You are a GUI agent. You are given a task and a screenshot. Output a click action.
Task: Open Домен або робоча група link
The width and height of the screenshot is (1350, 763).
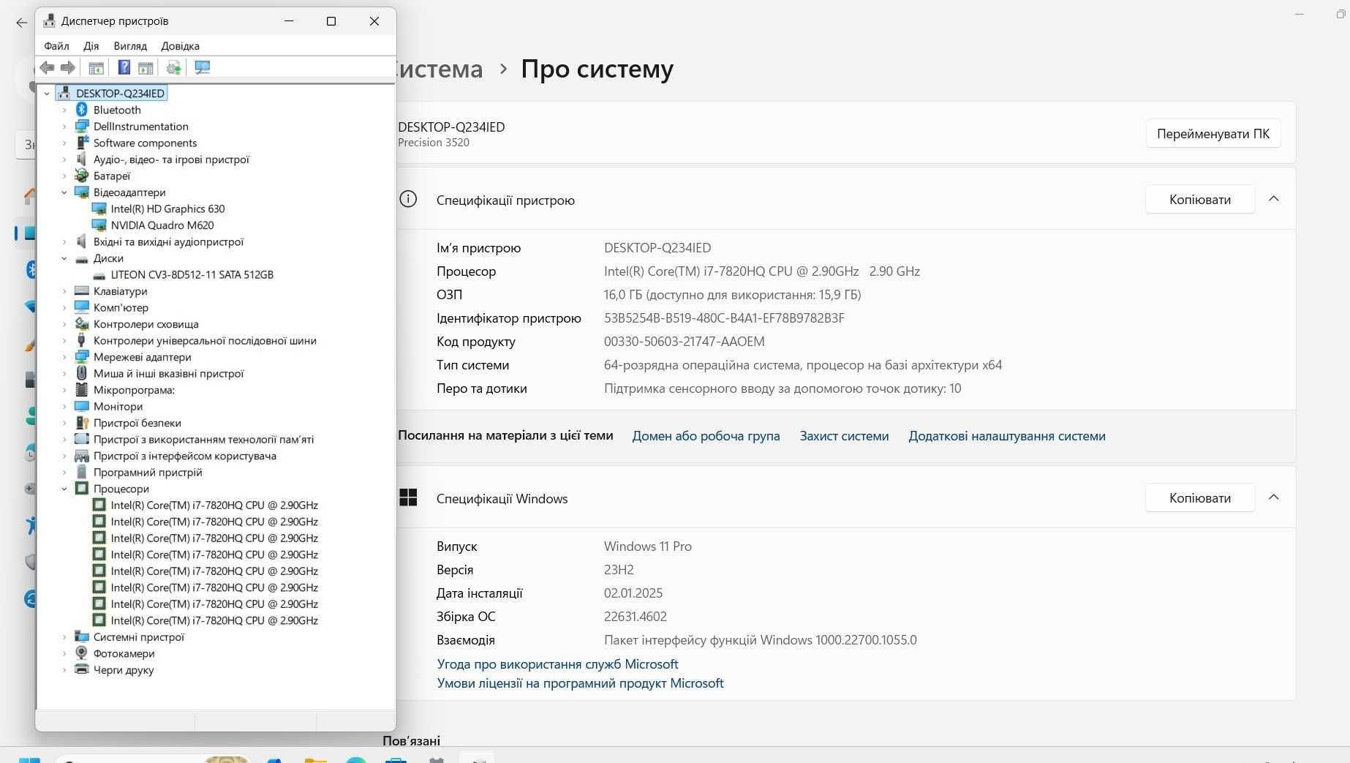click(x=706, y=436)
